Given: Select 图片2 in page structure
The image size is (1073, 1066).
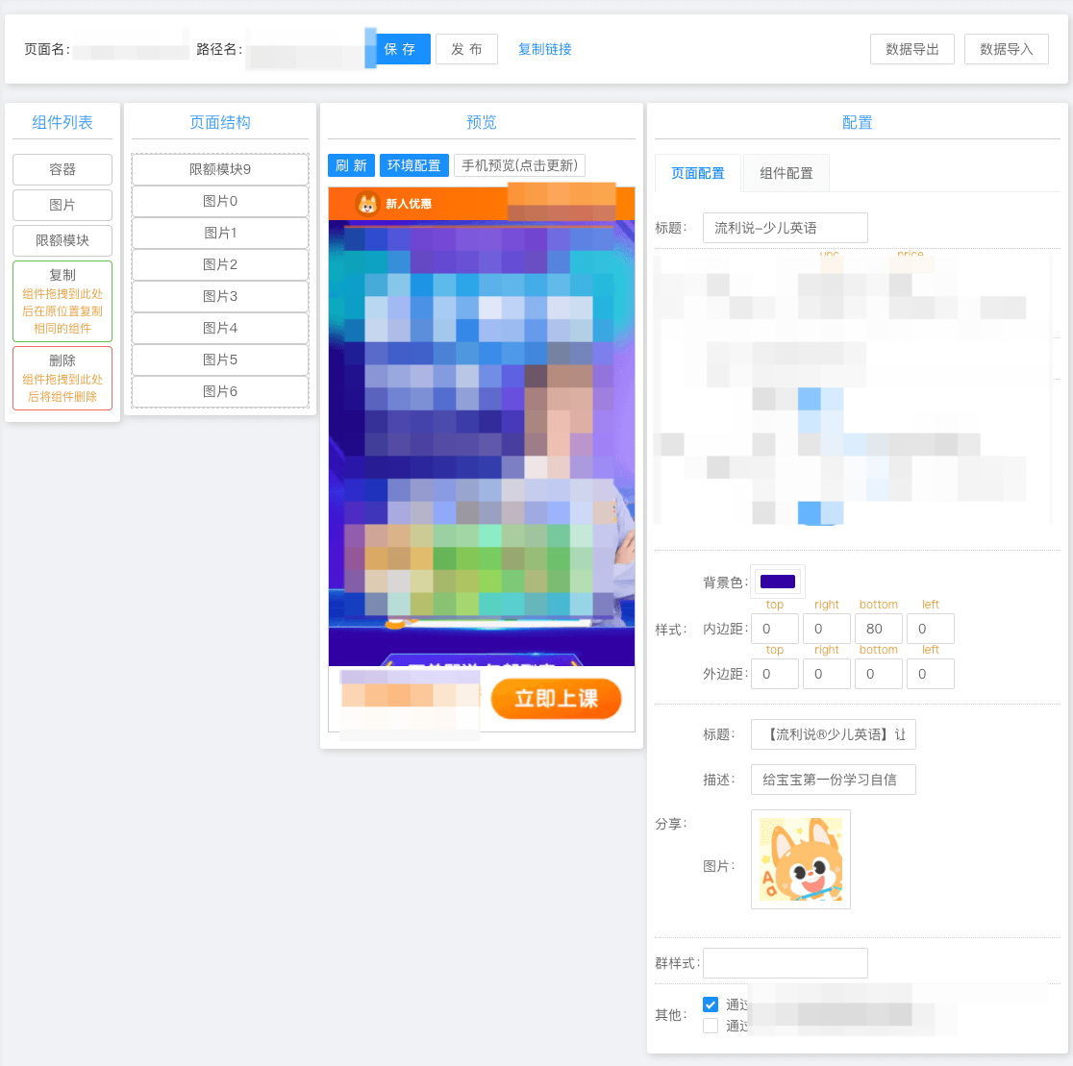Looking at the screenshot, I should tap(220, 264).
